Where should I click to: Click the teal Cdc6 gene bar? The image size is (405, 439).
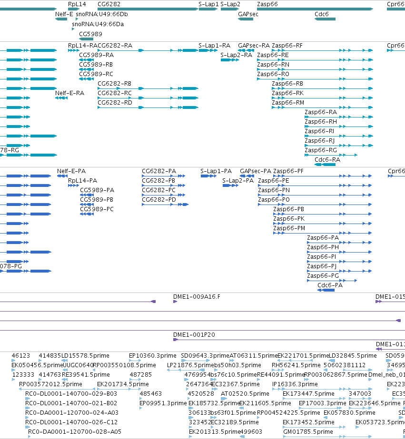point(325,19)
